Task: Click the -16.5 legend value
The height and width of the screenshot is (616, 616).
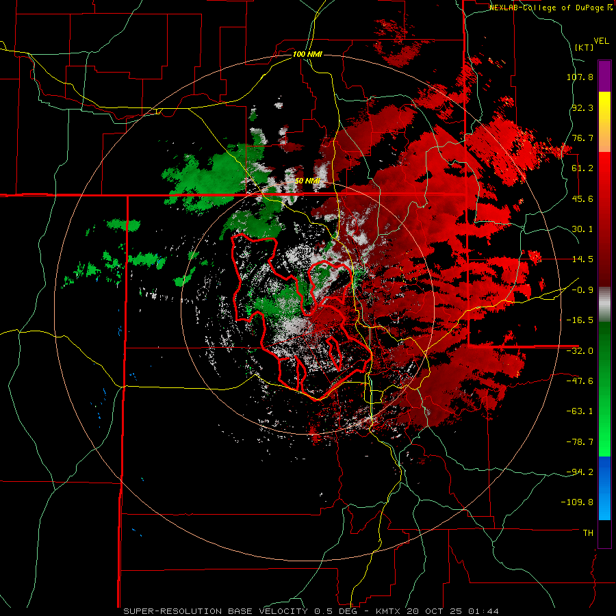Action: [x=580, y=320]
